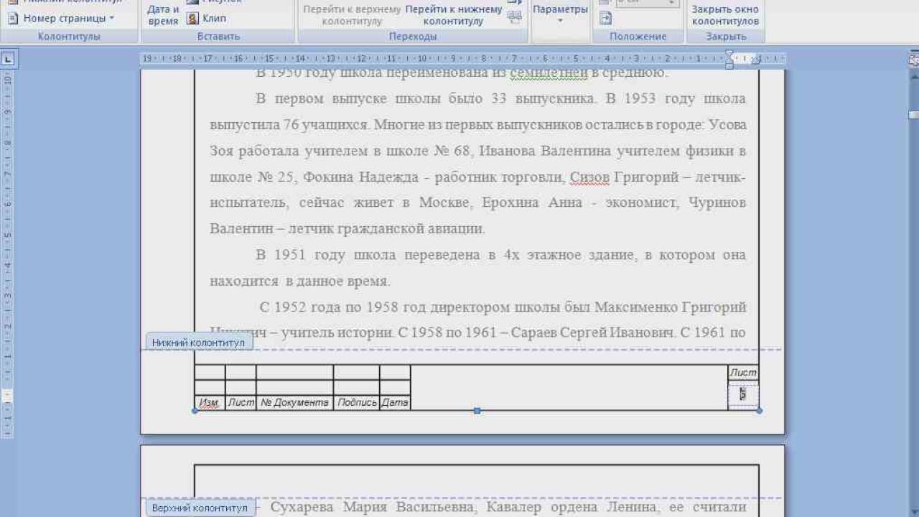Click the name Максименко in the text
The height and width of the screenshot is (517, 919).
pos(635,307)
